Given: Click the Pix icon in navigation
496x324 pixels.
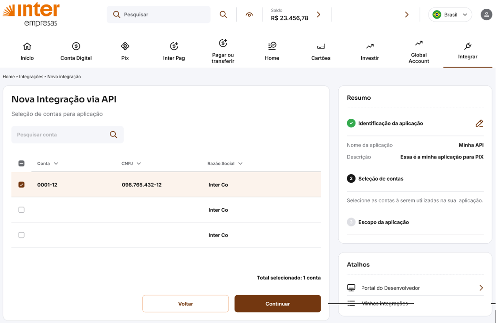Looking at the screenshot, I should [x=125, y=46].
